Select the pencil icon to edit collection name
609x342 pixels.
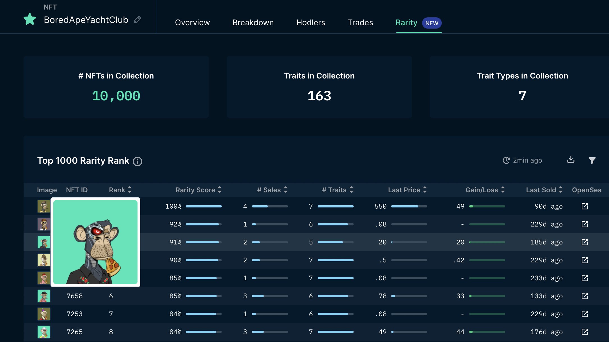point(137,20)
